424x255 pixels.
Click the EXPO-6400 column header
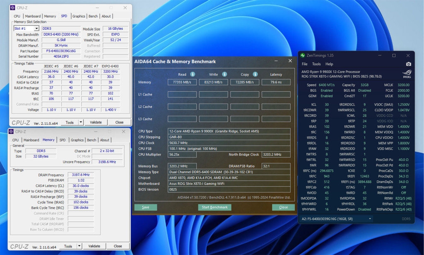pos(110,66)
